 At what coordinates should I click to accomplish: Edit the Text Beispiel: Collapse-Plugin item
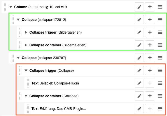tap(139, 83)
